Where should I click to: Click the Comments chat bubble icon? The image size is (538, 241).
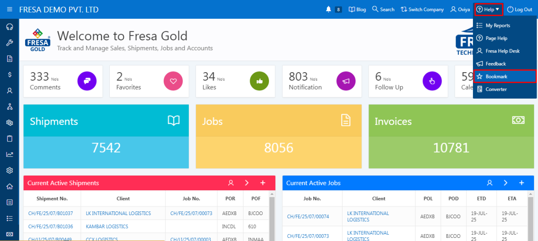[x=87, y=81]
